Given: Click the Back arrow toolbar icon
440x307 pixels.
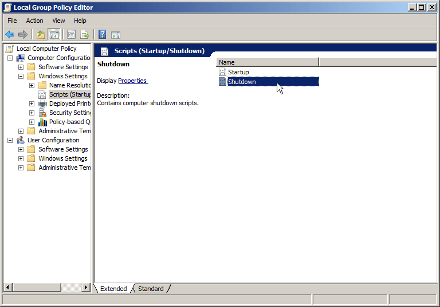Looking at the screenshot, I should [x=10, y=35].
